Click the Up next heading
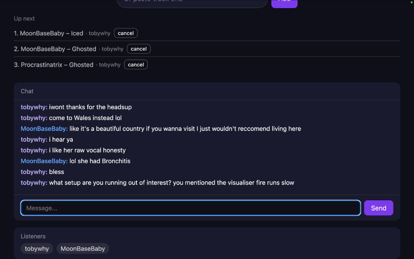414x259 pixels. (x=24, y=19)
